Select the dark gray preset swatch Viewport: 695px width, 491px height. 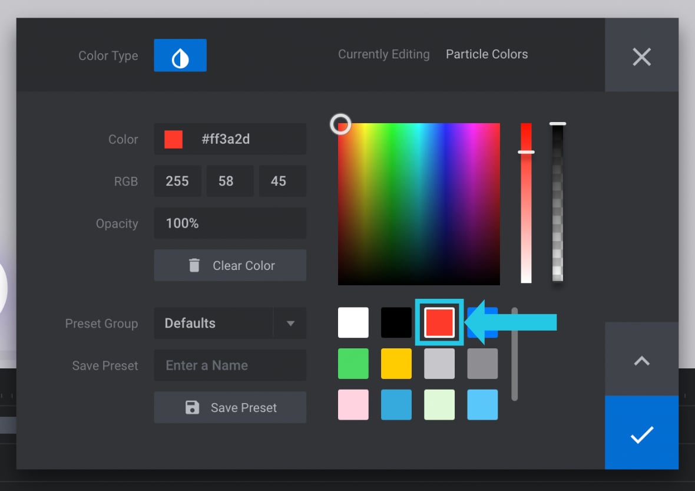[x=482, y=364]
